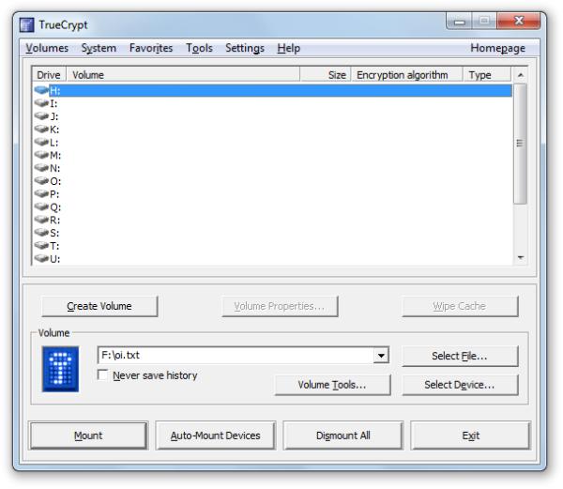Click the drive icon next to S:

[x=41, y=232]
